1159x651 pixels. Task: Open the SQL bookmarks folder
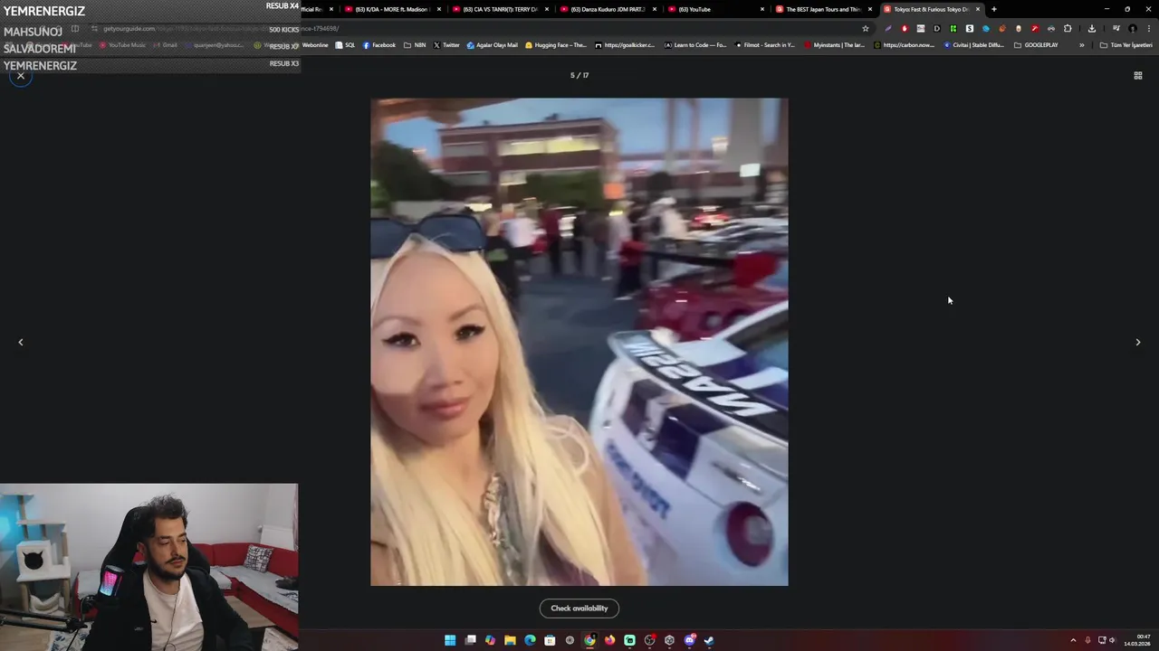[345, 45]
